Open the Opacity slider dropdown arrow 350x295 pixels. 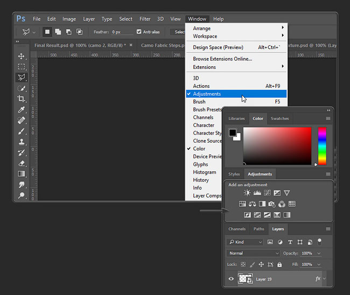[x=319, y=253]
